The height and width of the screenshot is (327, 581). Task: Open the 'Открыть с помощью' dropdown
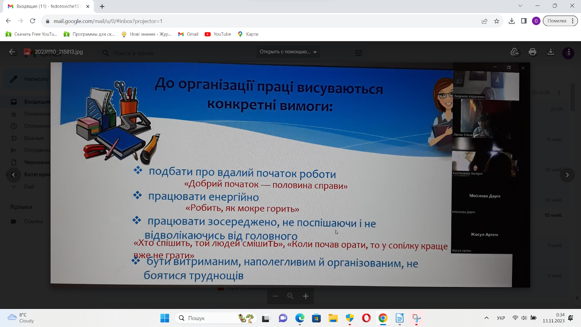[288, 52]
